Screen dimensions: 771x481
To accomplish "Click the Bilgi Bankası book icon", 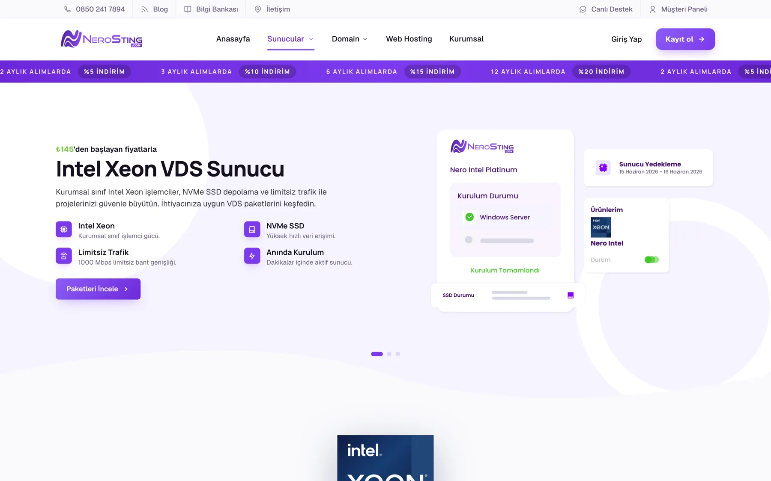I will click(188, 9).
